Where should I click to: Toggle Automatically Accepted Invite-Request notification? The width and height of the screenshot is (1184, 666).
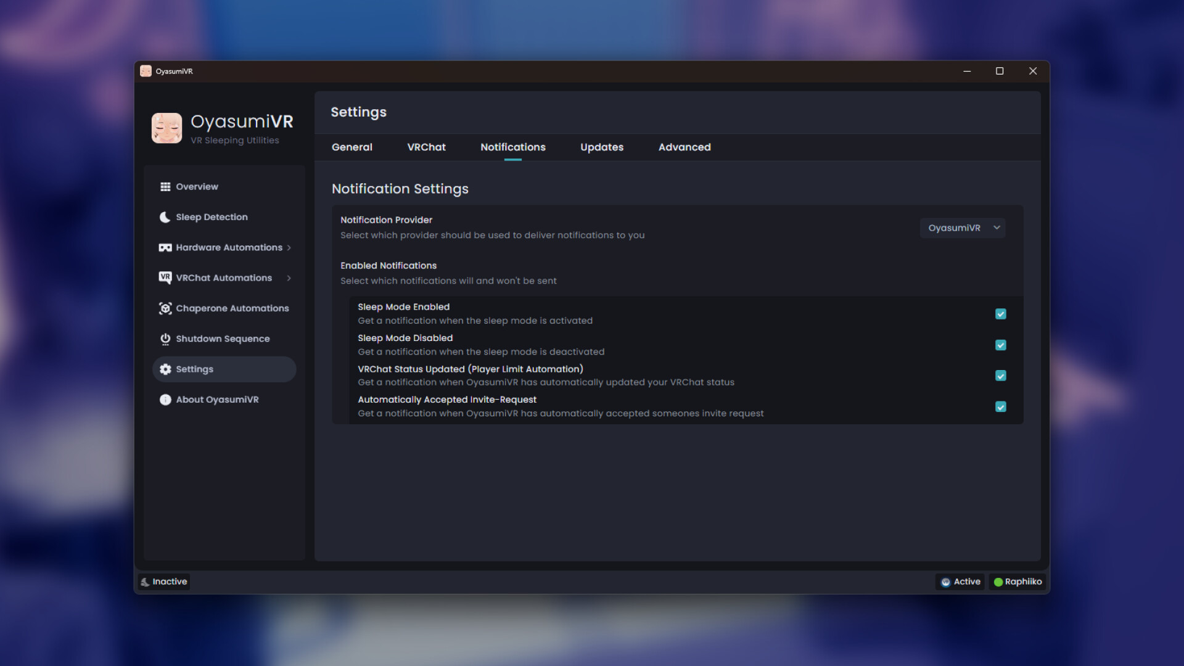coord(1000,407)
